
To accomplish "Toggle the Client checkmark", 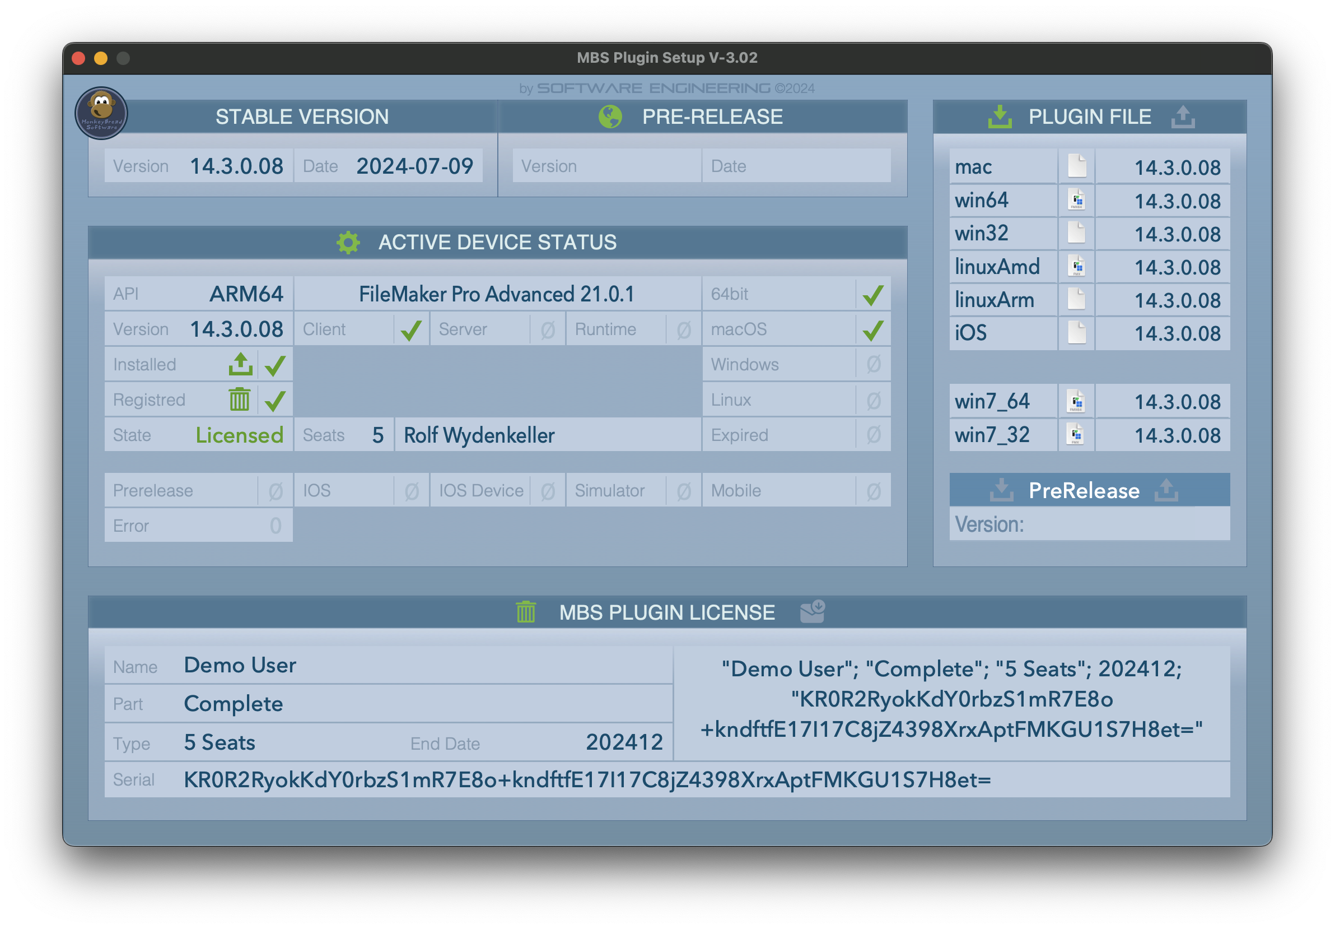I will [411, 329].
